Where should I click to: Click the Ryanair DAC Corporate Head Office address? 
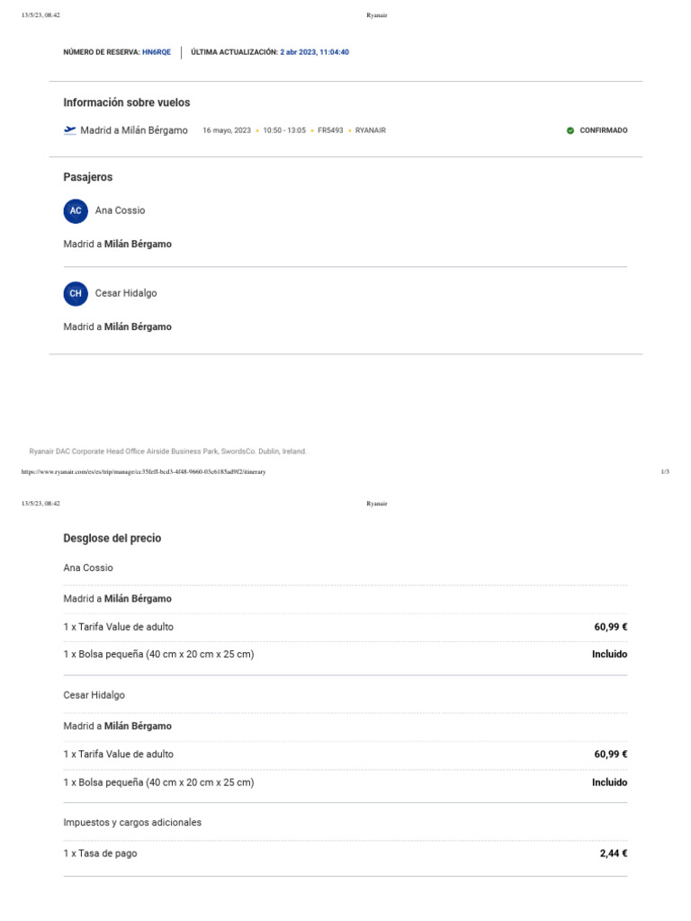point(168,452)
